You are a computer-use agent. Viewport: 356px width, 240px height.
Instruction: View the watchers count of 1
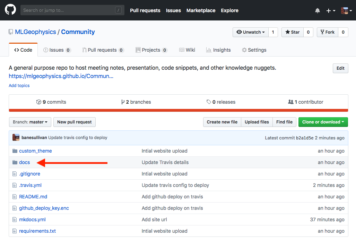click(273, 32)
